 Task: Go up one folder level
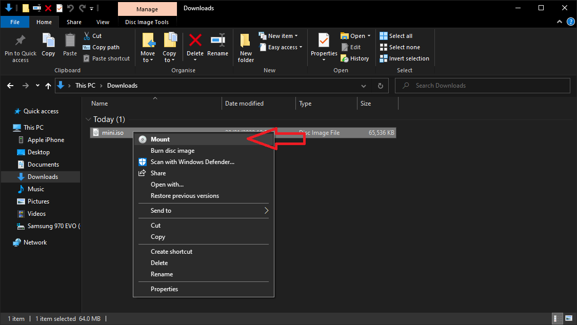click(48, 86)
